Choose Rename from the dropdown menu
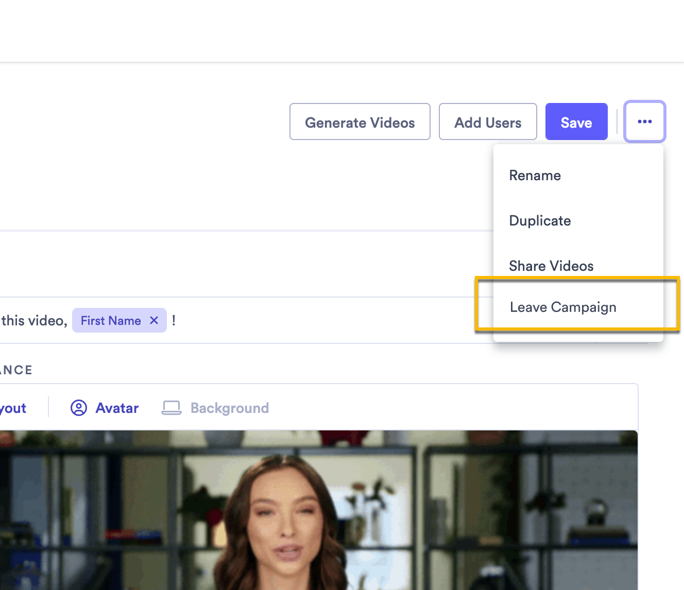Viewport: 684px width, 590px height. [535, 176]
